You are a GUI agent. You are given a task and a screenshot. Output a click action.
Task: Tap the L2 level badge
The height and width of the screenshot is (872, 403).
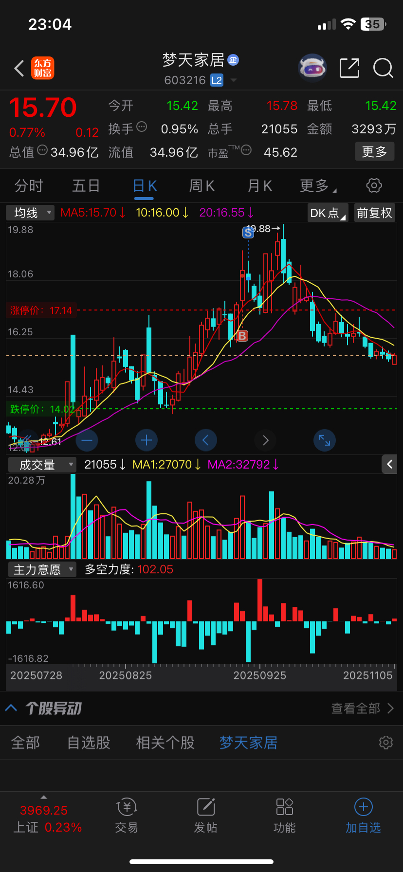click(x=217, y=80)
